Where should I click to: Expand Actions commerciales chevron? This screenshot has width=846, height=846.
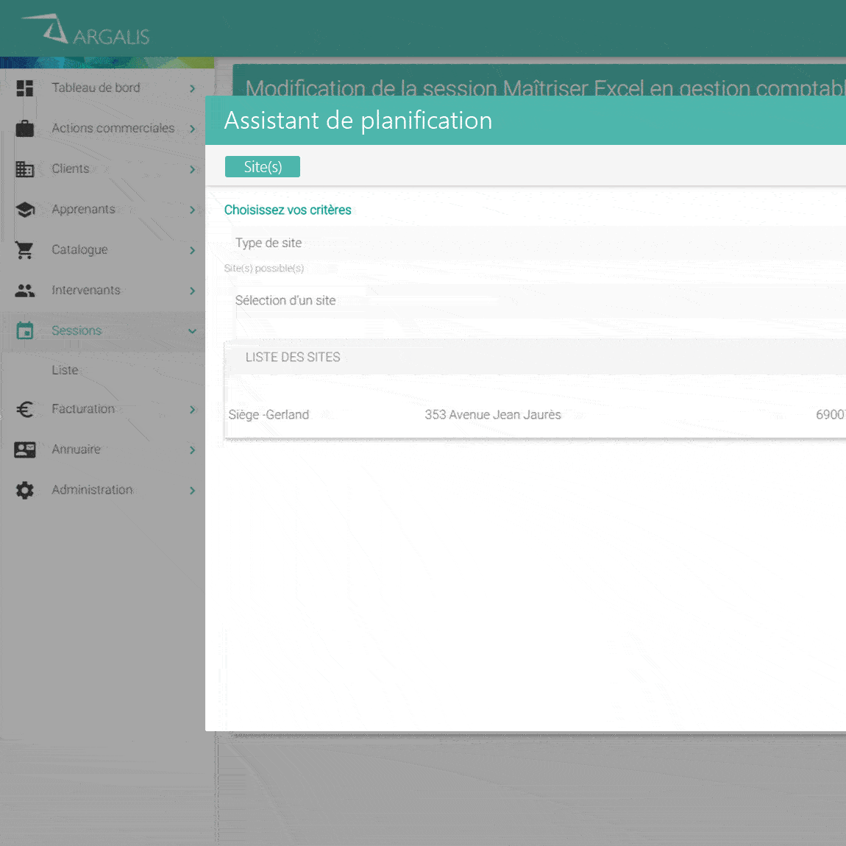(193, 129)
